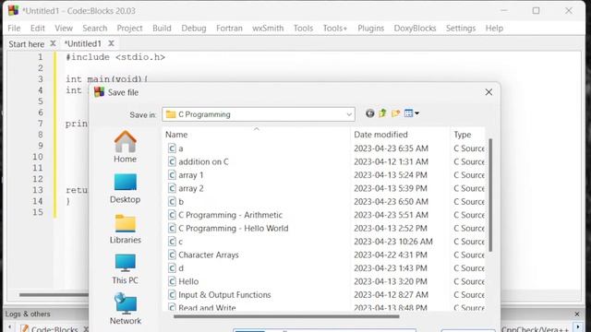Open the Search menu
591x332 pixels.
coord(95,29)
